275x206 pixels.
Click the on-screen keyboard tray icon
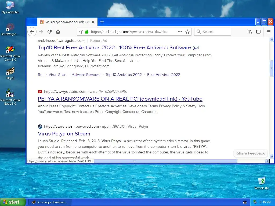tap(245, 202)
